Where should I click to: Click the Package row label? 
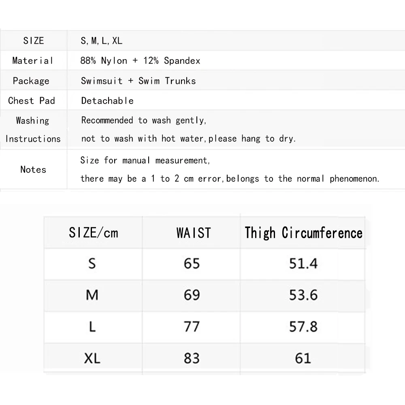[31, 81]
